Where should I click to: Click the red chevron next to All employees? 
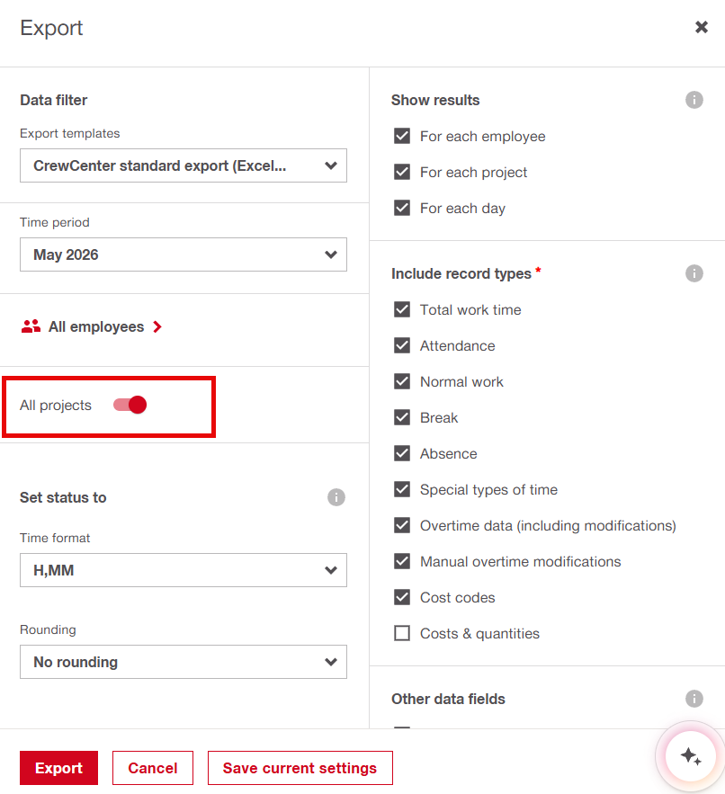[x=157, y=327]
